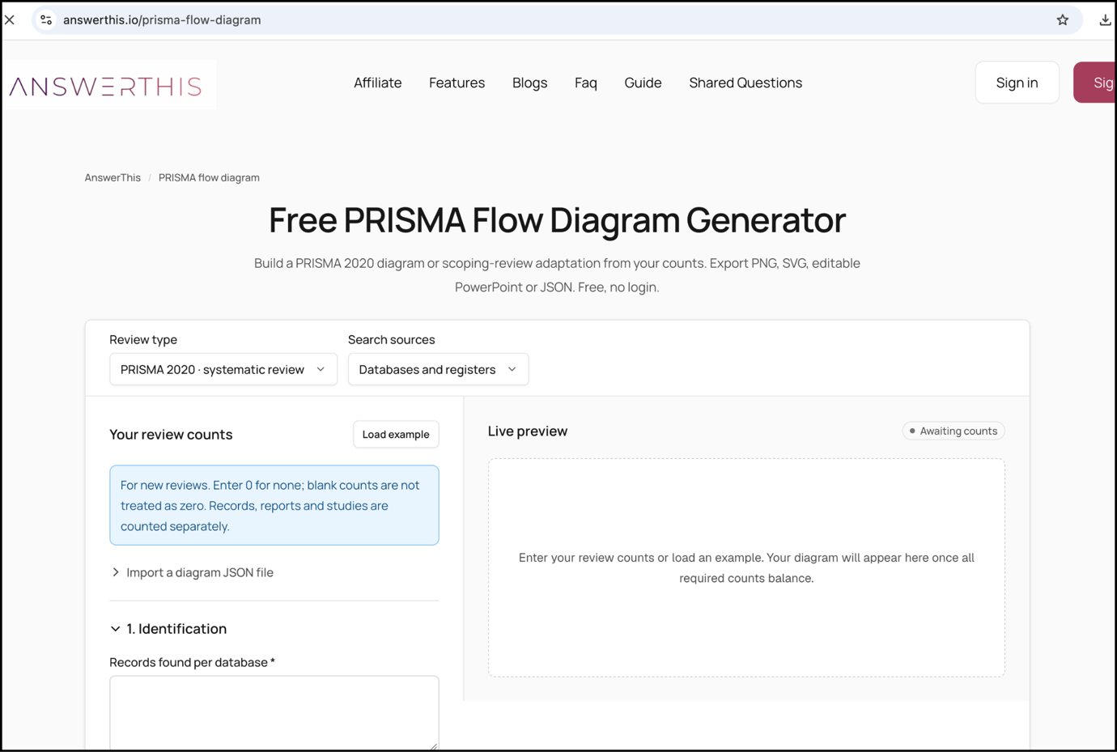Click the PRISMA flow diagram breadcrumb text

click(x=209, y=178)
